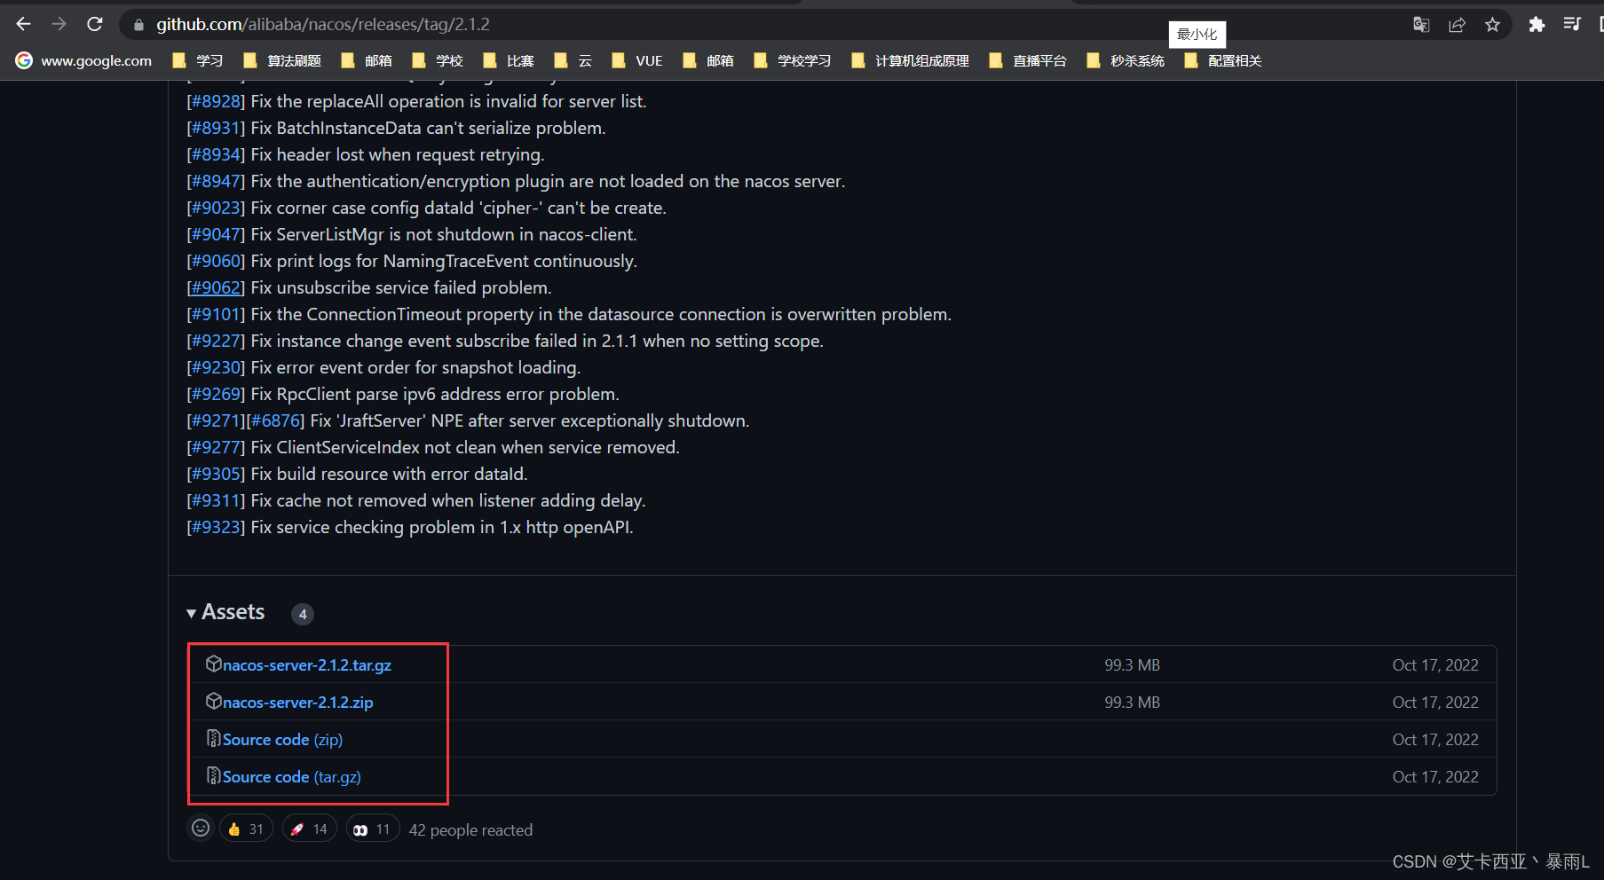This screenshot has width=1604, height=880.
Task: Reload the page with the refresh icon
Action: 95,24
